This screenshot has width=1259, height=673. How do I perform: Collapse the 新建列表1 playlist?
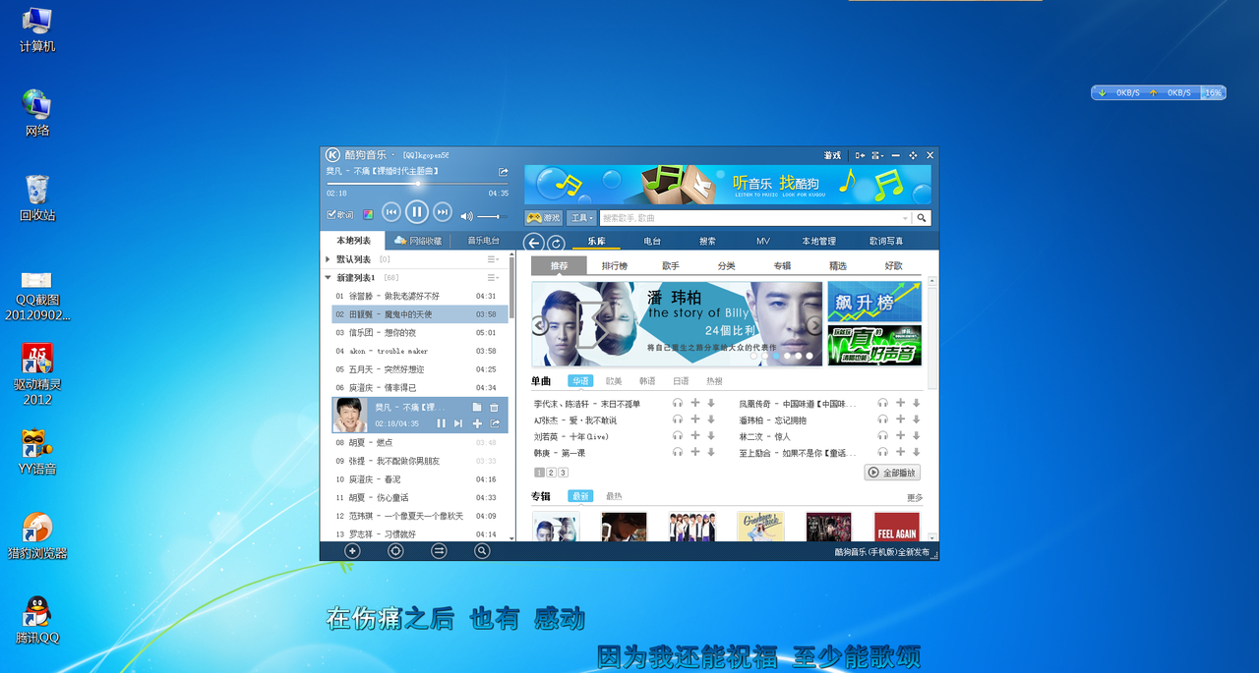328,278
